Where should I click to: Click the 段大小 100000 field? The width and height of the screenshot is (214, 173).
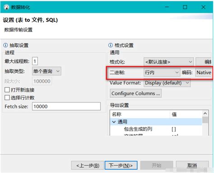pos(42,81)
